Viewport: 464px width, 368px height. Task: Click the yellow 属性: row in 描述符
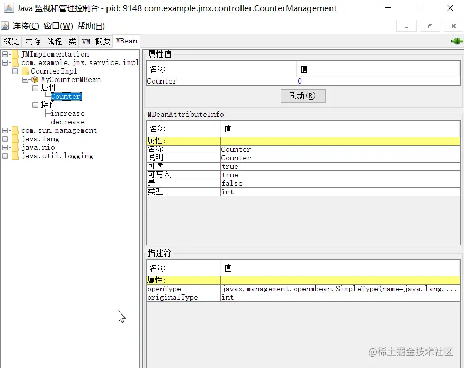(x=304, y=280)
